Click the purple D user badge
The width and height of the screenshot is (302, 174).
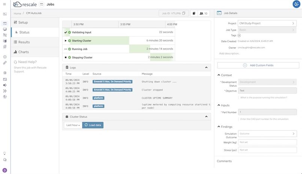[5, 170]
